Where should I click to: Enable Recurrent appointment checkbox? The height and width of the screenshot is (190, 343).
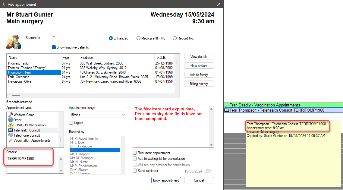135,153
